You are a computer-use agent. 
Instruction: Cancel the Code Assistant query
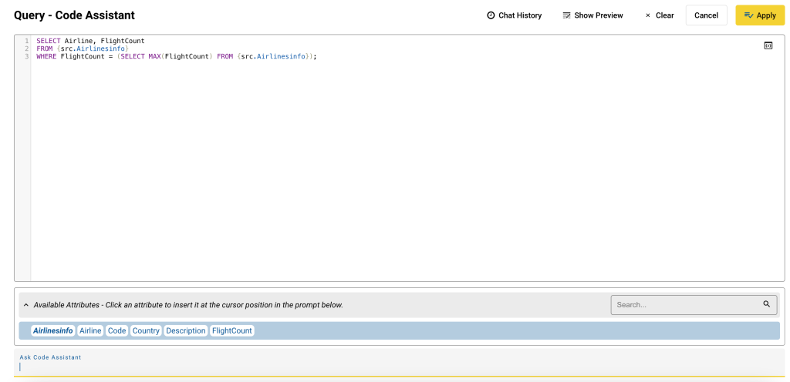click(x=706, y=15)
